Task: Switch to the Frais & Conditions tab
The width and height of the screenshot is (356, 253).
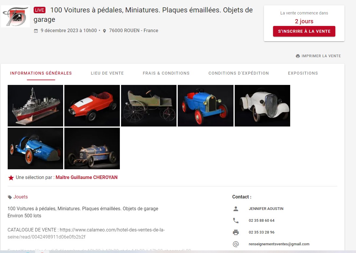Action: (166, 73)
